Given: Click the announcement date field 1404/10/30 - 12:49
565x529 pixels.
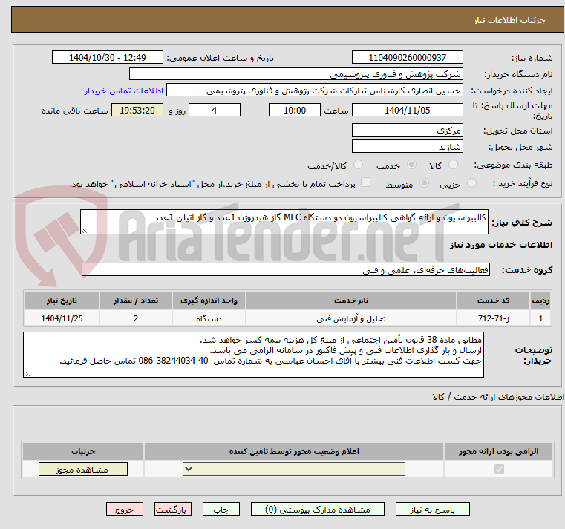Looking at the screenshot, I should pos(108,58).
